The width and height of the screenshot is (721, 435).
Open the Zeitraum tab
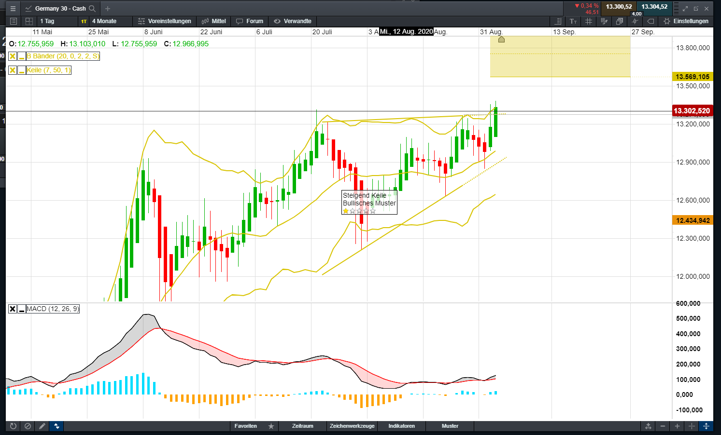[303, 426]
